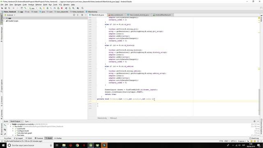263x148 pixels.
Task: Expand the Gradle Scripts tree node
Action: (x=4, y=21)
